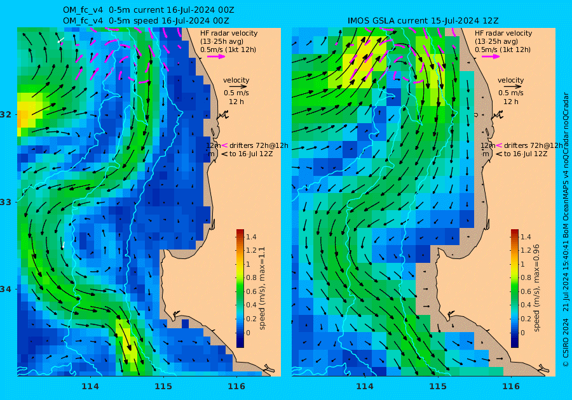
Task: Click longitude label '114' under left map
Action: [x=90, y=387]
